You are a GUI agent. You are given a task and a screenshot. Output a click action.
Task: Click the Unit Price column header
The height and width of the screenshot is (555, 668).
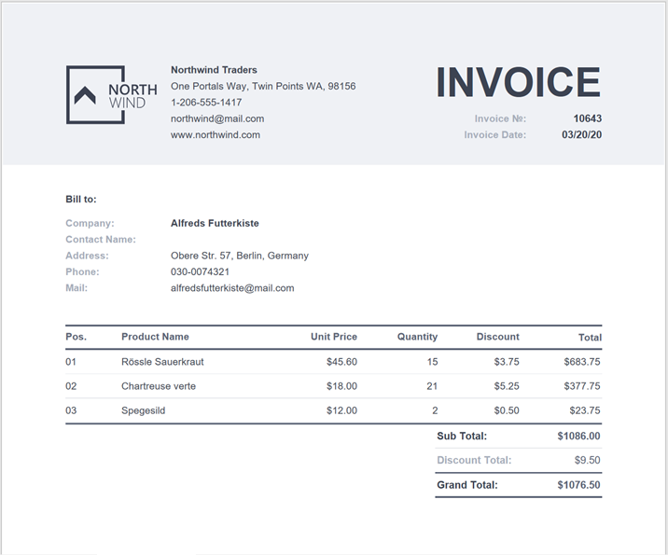pos(333,337)
